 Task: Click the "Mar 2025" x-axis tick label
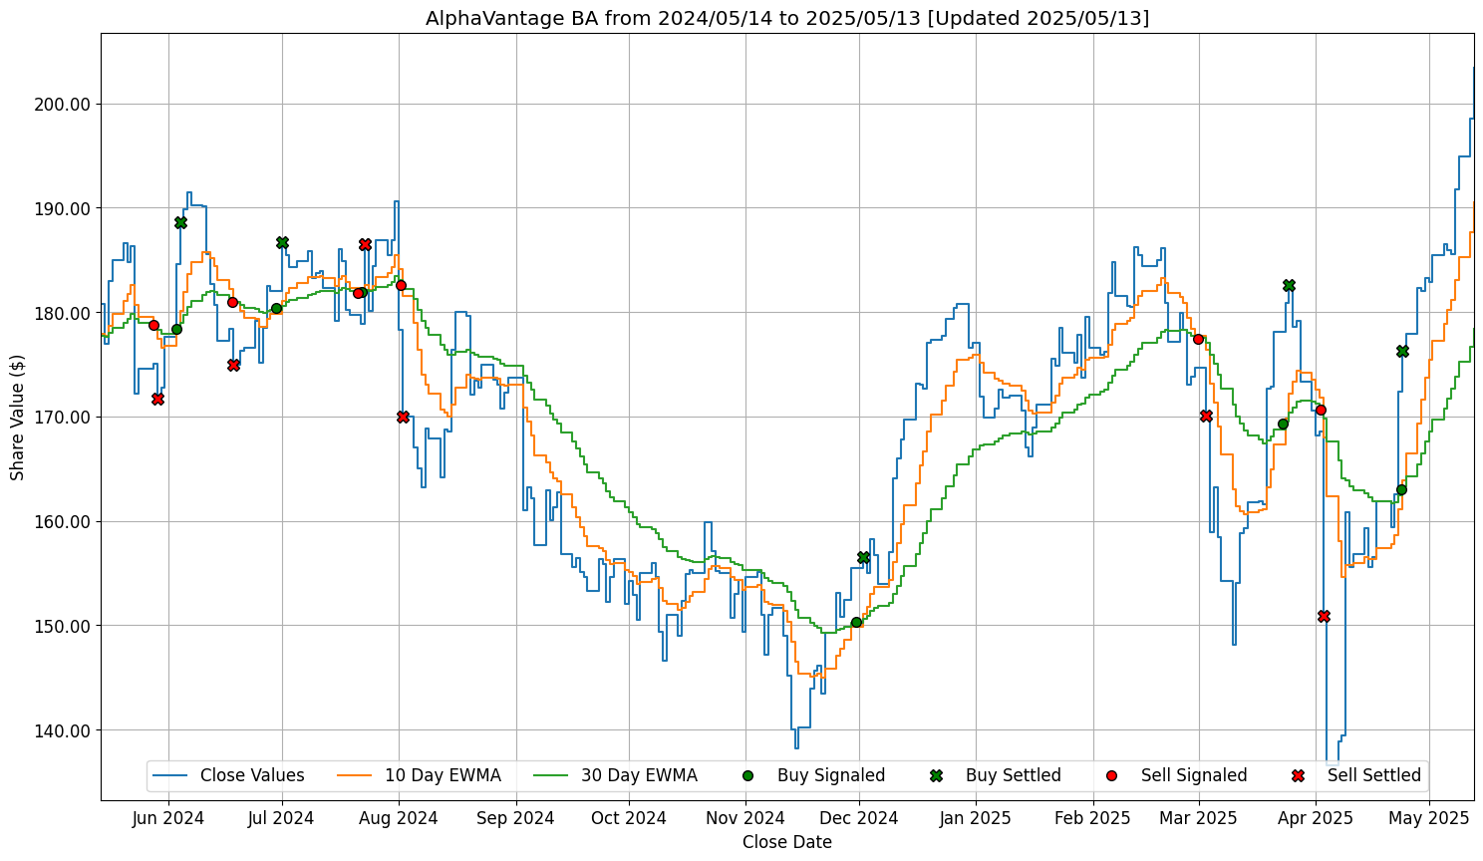1199,818
